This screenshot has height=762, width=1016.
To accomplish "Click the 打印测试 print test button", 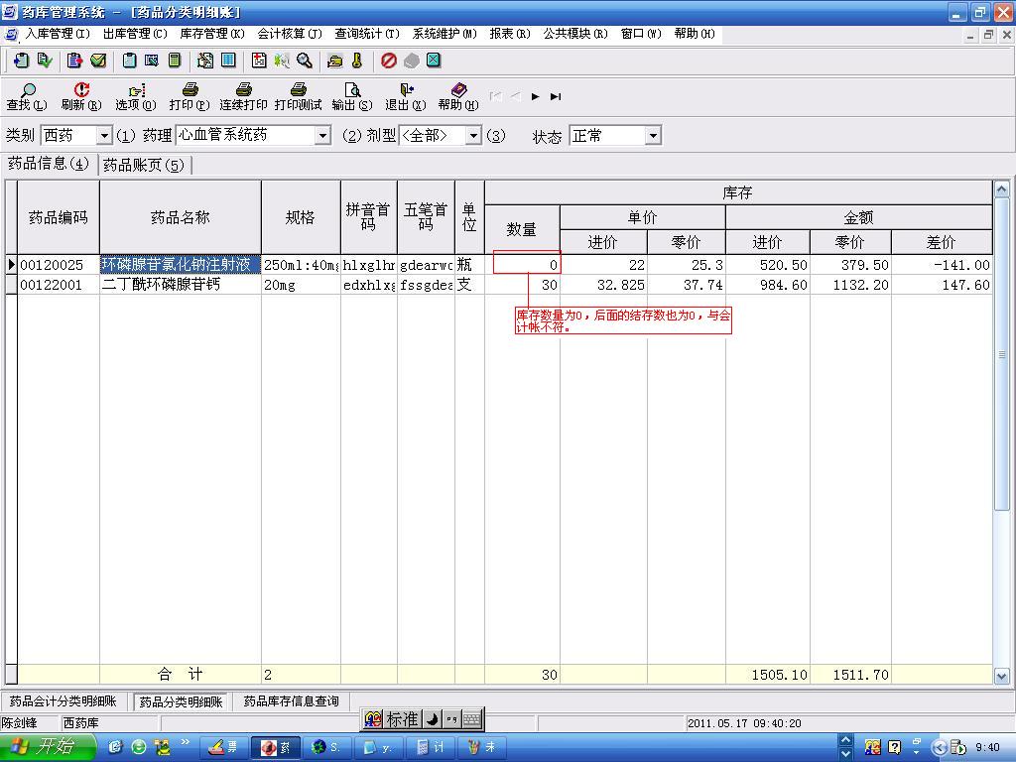I will (298, 96).
